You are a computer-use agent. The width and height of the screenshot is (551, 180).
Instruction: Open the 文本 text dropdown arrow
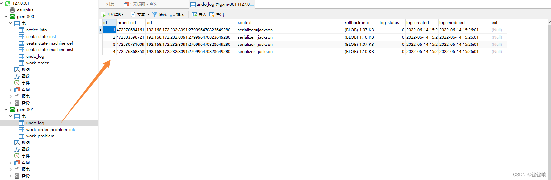click(149, 15)
